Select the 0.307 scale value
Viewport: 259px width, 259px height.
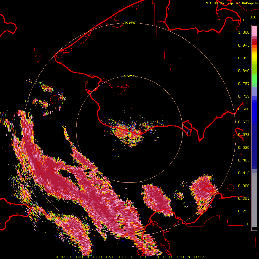click(244, 199)
